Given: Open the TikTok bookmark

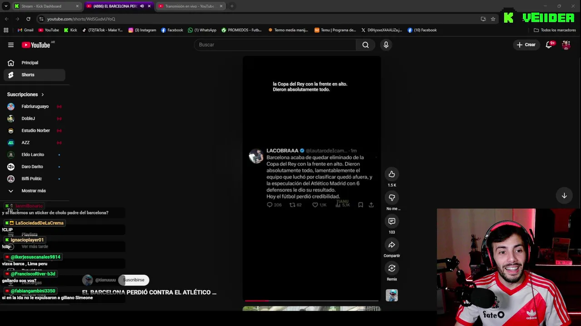Looking at the screenshot, I should pyautogui.click(x=103, y=30).
